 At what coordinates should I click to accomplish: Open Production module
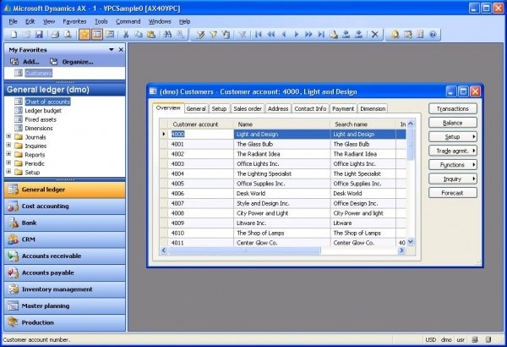tap(65, 322)
